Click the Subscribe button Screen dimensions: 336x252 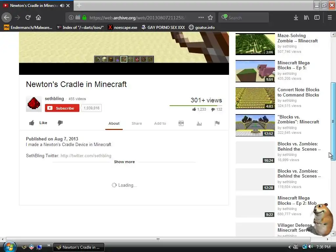62,108
